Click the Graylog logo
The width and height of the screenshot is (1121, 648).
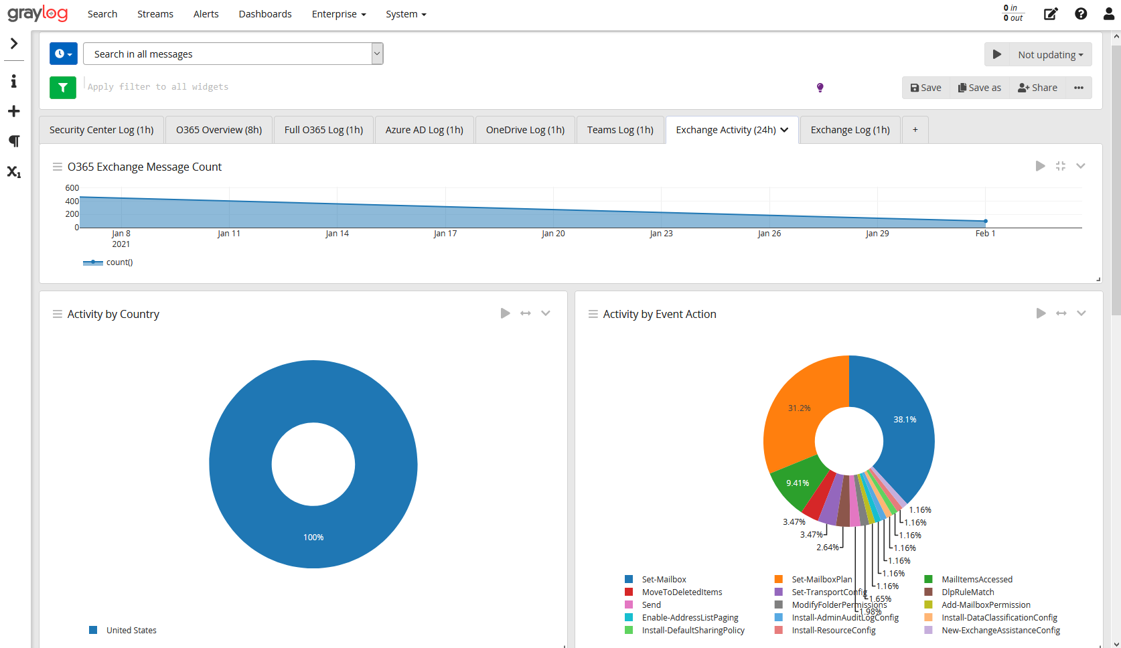click(x=38, y=13)
